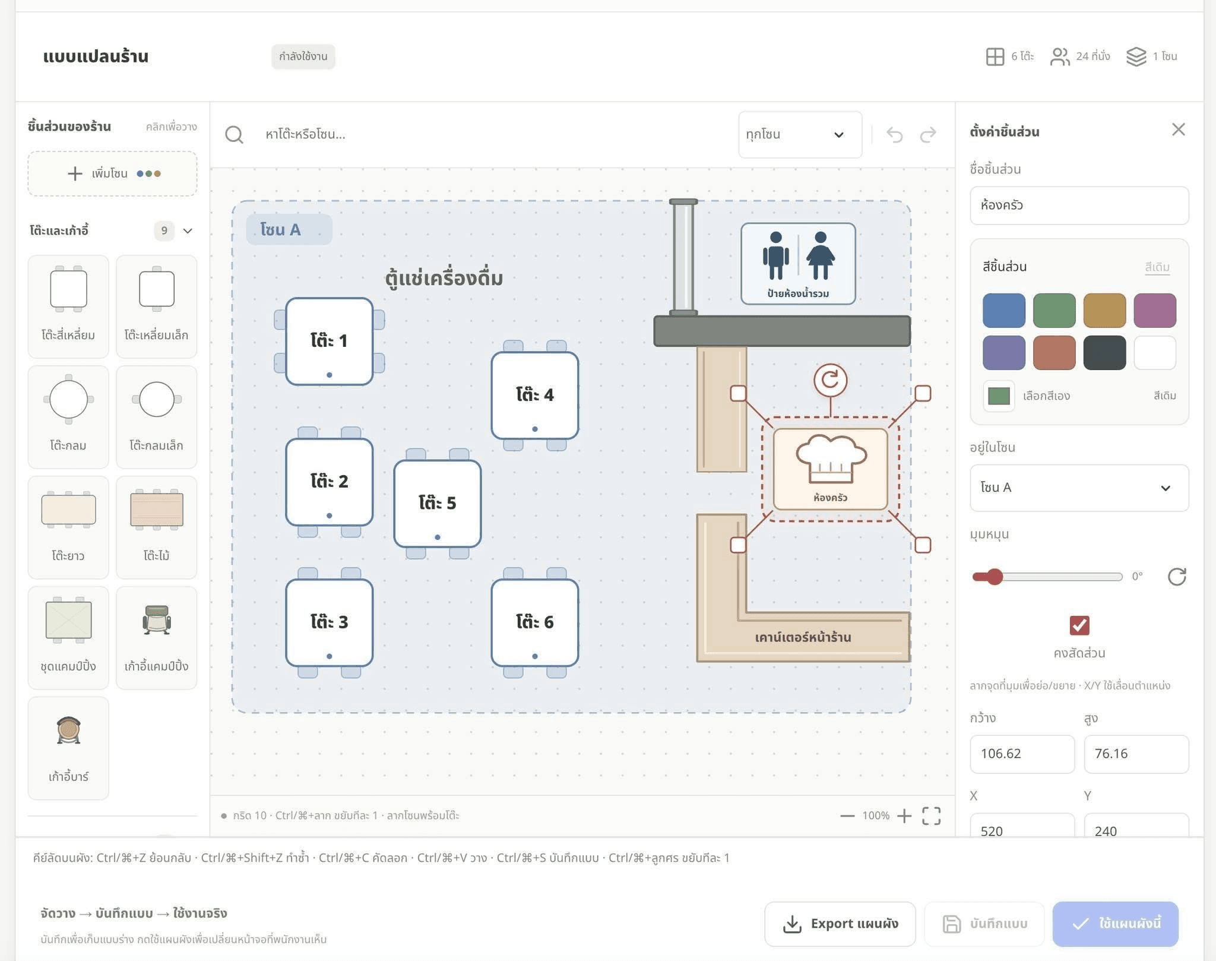This screenshot has height=961, width=1216.
Task: Add the เก้าอี้แคมป์ปิ้ง camping chair piece
Action: 156,638
